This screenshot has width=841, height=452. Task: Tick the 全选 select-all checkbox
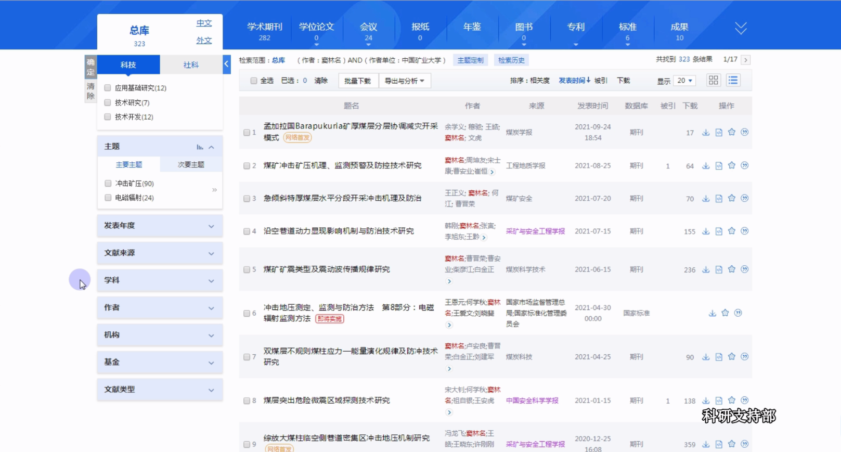pos(254,81)
